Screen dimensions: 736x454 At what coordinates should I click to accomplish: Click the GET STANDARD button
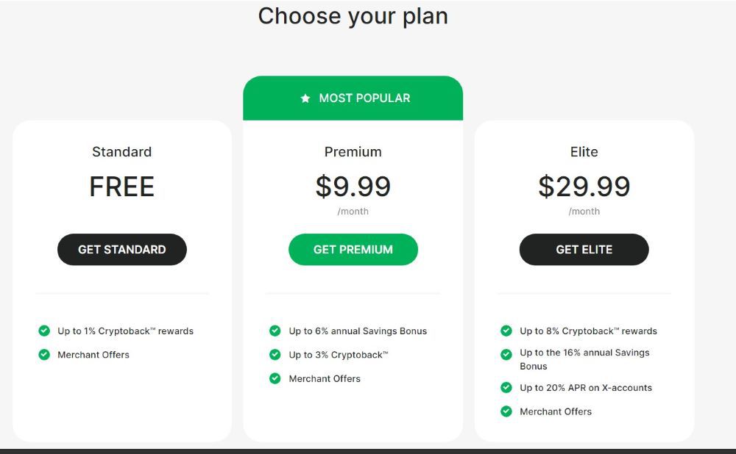pyautogui.click(x=121, y=249)
